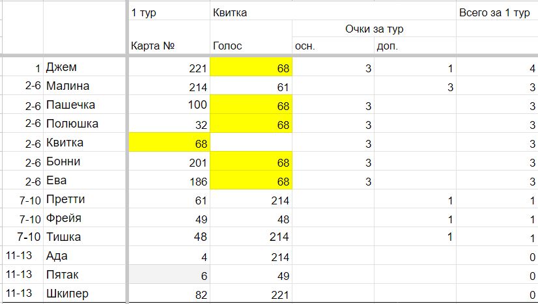The image size is (538, 304).
Task: Select the 'осн.' subheader cell
Action: click(333, 46)
